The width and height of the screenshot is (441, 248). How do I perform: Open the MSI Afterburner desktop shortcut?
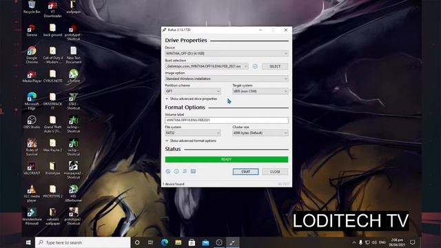[74, 193]
